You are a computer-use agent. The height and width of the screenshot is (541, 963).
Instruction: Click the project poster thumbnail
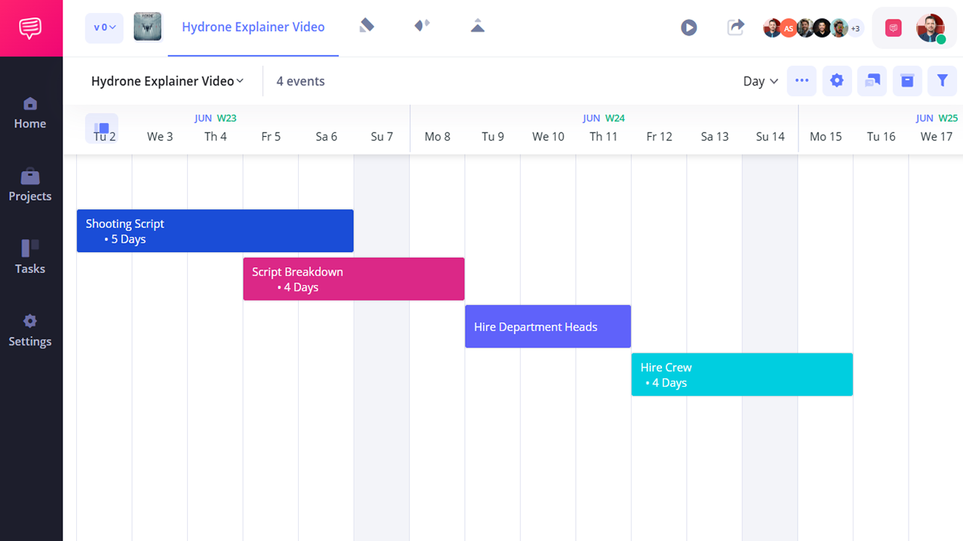click(x=148, y=28)
